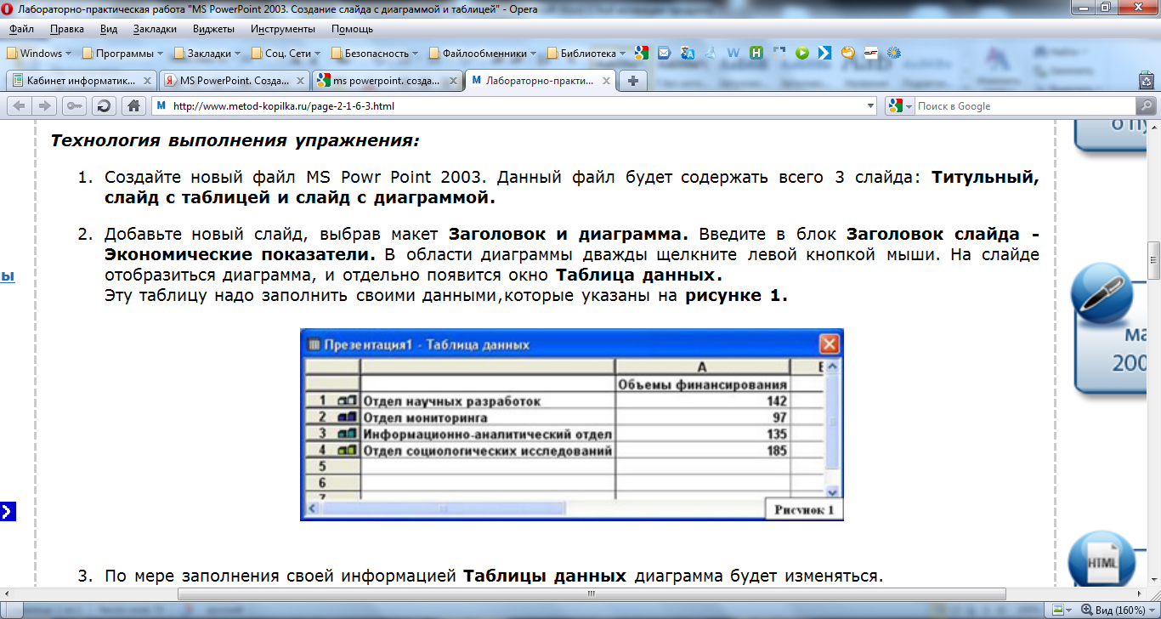Image resolution: width=1161 pixels, height=619 pixels.
Task: Switch to the Кабинет информатик tab
Action: pos(81,81)
